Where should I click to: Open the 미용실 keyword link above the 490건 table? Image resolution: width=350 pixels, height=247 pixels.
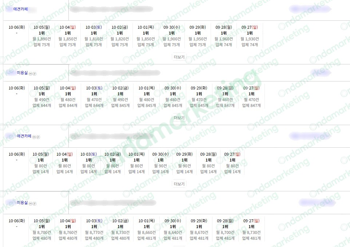(x=22, y=73)
